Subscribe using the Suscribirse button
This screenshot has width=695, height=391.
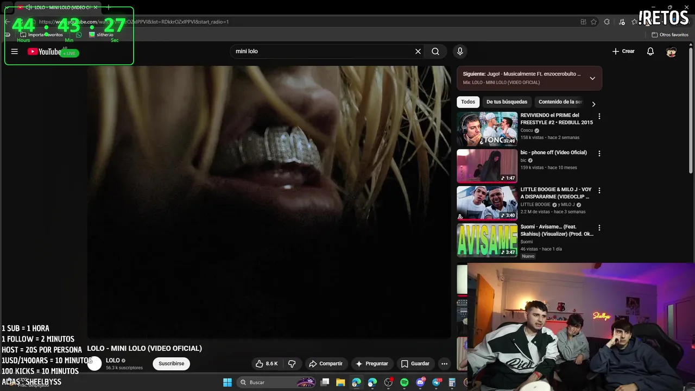171,364
